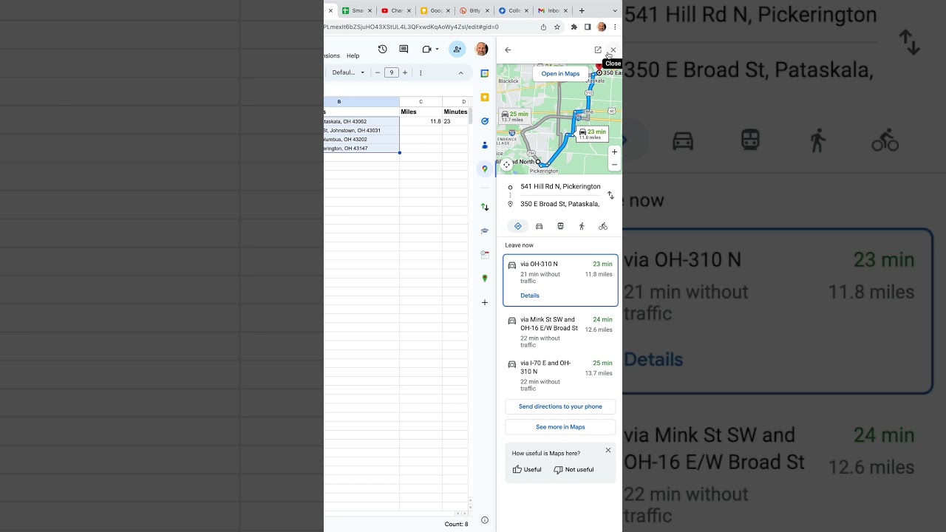Open Chrome extensions puzzle icon
The height and width of the screenshot is (532, 946).
574,27
